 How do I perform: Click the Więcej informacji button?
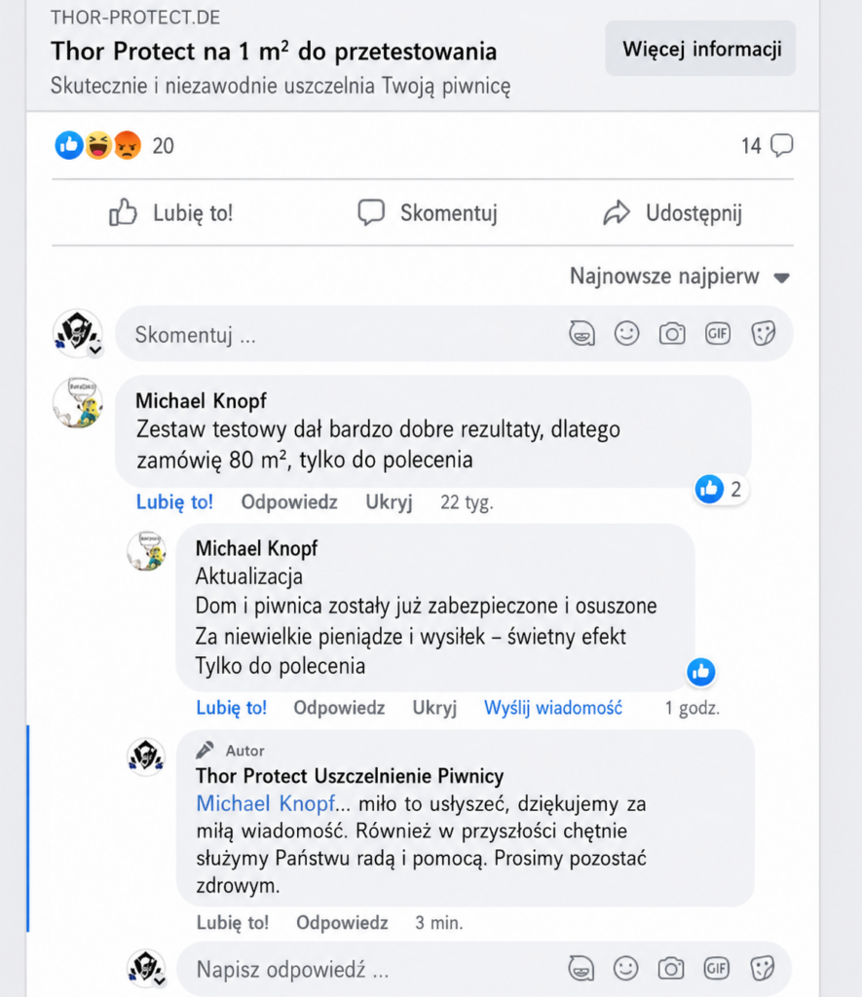tap(700, 49)
